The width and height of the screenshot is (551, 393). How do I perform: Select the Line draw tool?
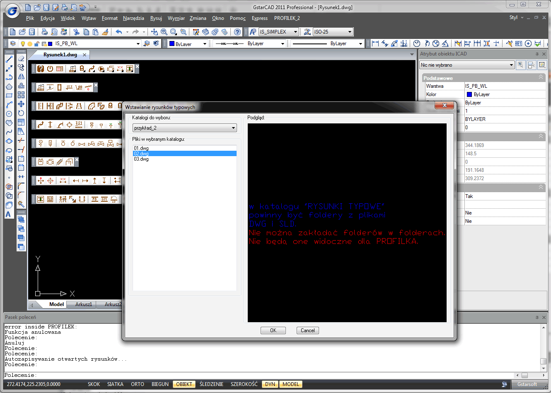pos(9,59)
